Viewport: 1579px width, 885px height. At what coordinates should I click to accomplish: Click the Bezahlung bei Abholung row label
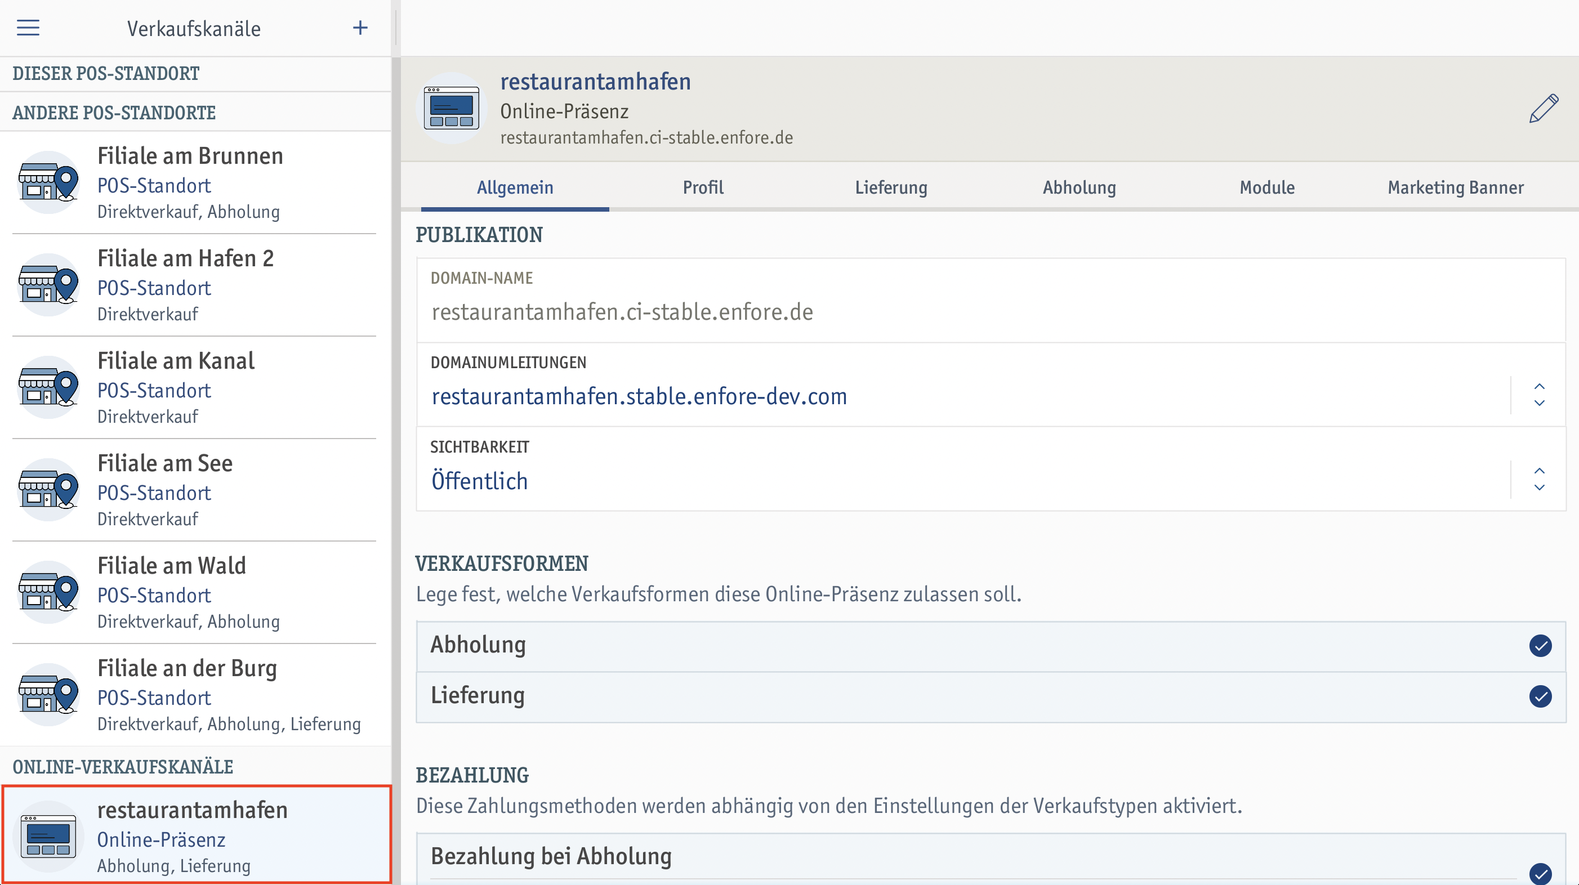tap(551, 856)
